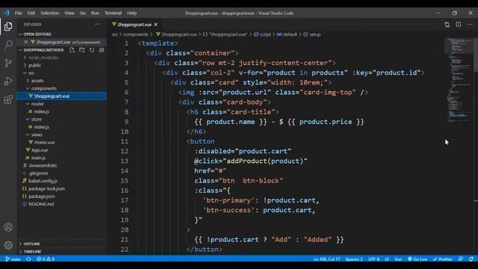Open babel.config.js file
Image resolution: width=478 pixels, height=269 pixels.
pos(43,181)
